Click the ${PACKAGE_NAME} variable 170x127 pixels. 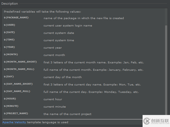[x=16, y=18]
